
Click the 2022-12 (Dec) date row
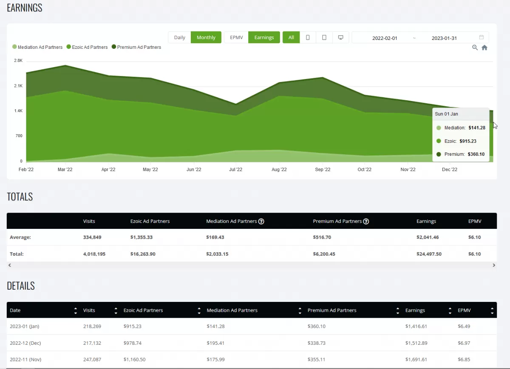[25, 343]
